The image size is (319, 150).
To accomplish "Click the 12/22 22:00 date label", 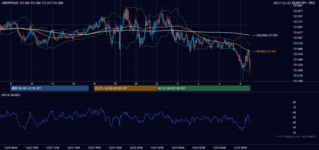I will pos(157,148).
